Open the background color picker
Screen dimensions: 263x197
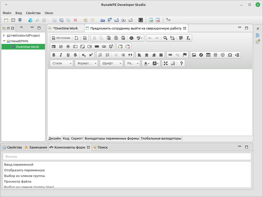155,63
